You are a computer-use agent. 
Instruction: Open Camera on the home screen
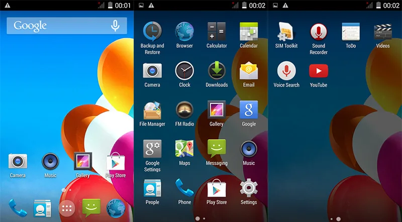coord(18,161)
